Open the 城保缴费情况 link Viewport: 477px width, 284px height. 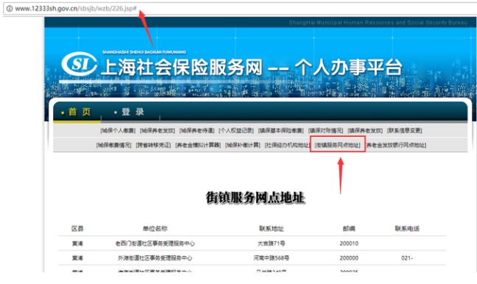tap(114, 145)
